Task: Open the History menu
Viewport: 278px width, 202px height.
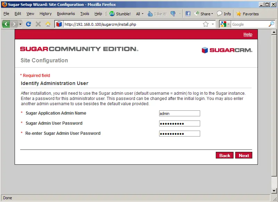Action: (x=46, y=14)
